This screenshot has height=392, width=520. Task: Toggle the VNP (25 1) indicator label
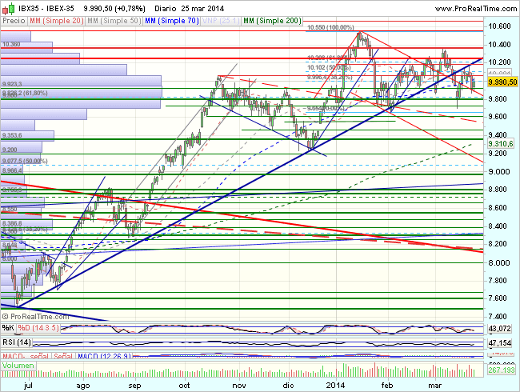coord(221,21)
